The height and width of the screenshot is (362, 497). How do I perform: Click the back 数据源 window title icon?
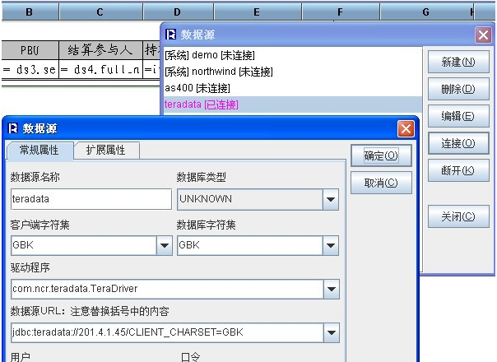[170, 35]
